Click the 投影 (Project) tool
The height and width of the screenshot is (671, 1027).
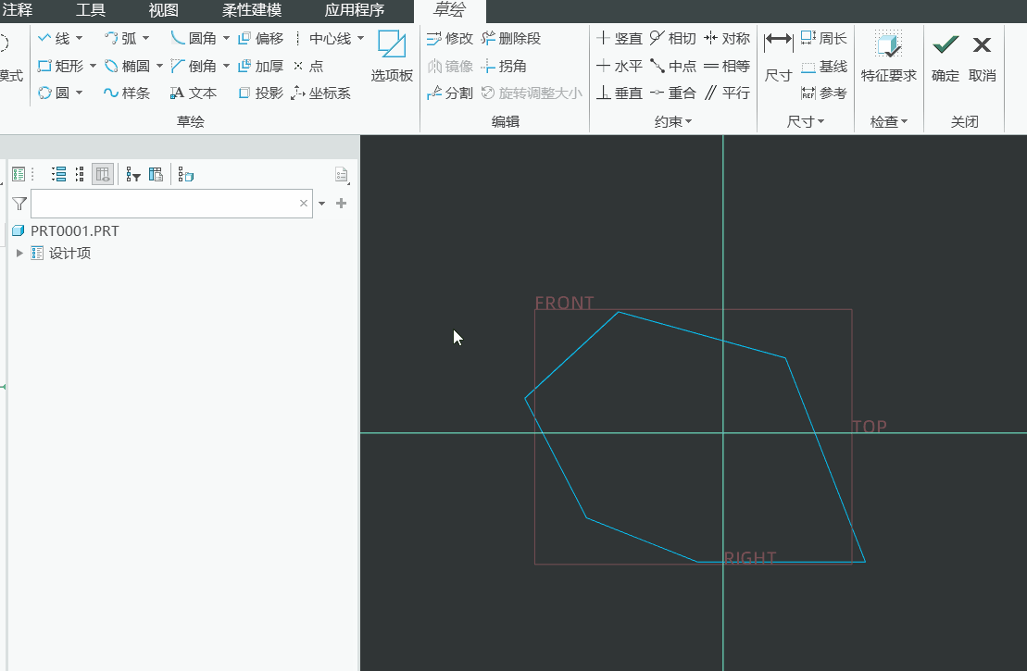[x=260, y=93]
